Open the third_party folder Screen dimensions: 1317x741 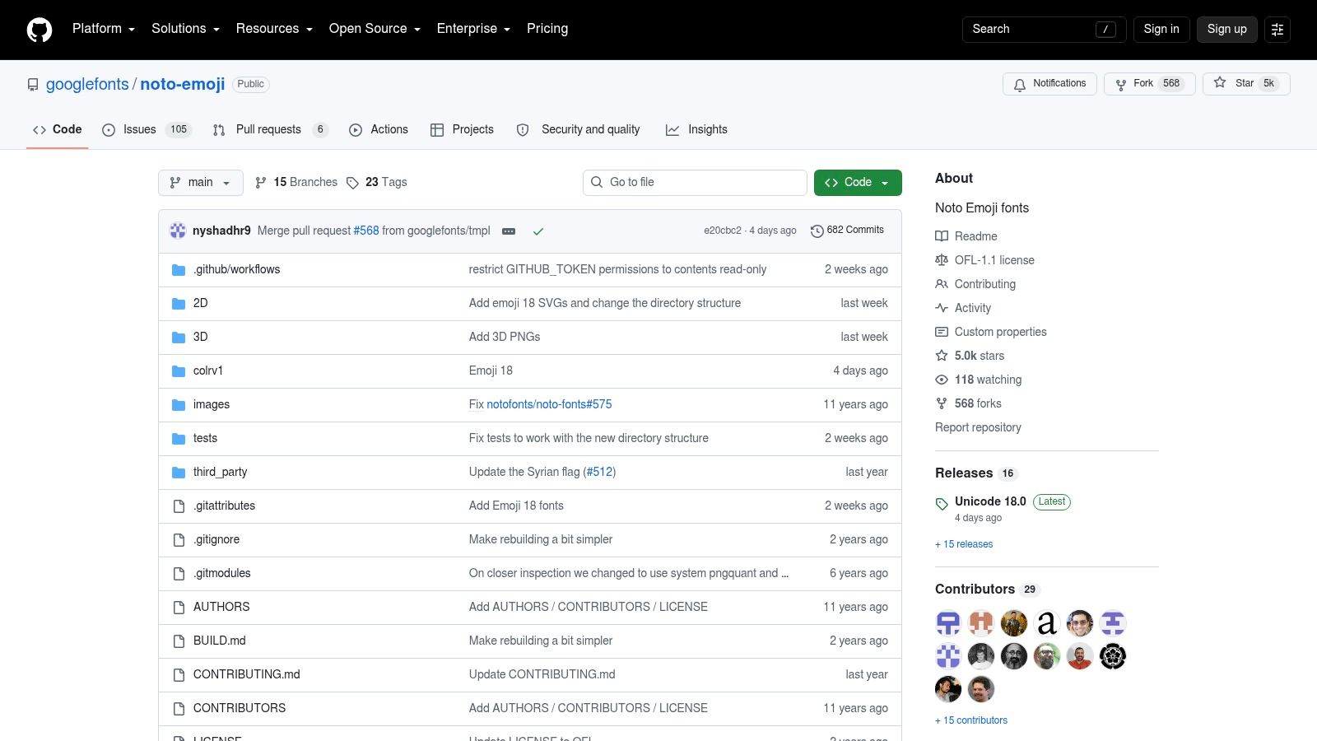click(x=220, y=473)
